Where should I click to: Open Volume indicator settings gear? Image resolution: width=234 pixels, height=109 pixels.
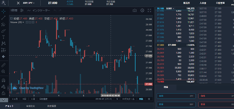pos(30,22)
